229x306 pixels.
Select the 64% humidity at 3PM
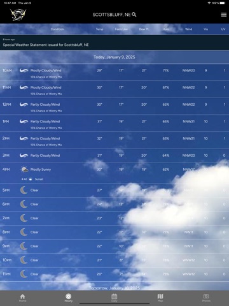click(166, 156)
